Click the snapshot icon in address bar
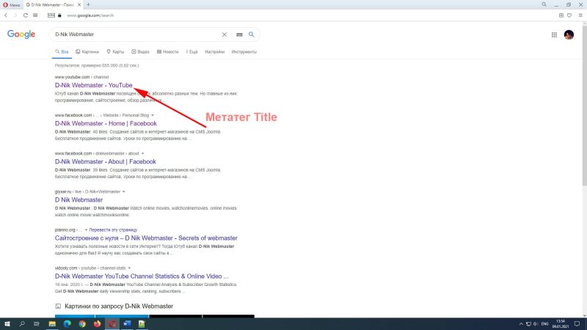Image resolution: width=587 pixels, height=330 pixels. coord(561,15)
